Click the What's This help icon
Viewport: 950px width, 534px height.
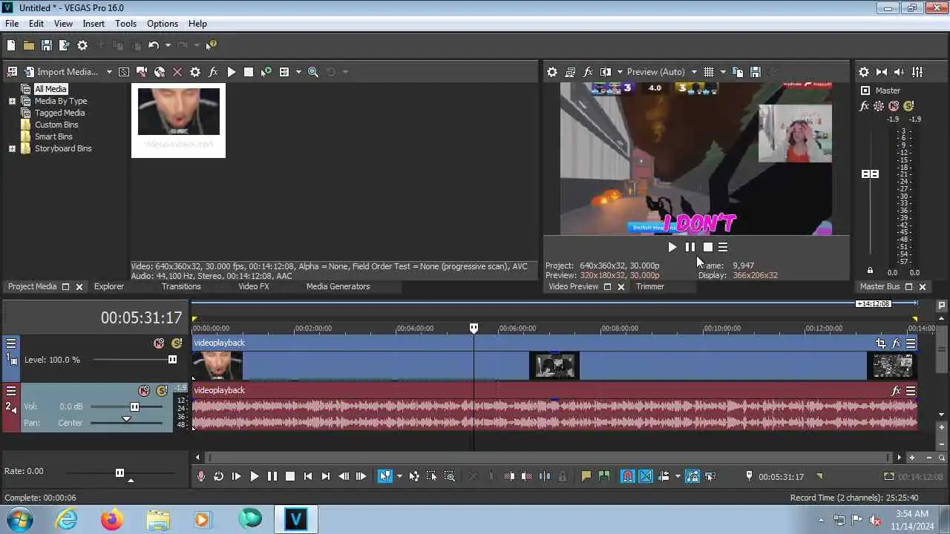(212, 45)
